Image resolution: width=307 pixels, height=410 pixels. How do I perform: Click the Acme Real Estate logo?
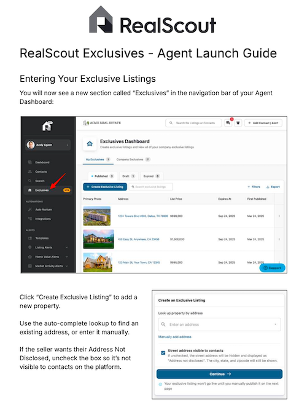click(102, 123)
